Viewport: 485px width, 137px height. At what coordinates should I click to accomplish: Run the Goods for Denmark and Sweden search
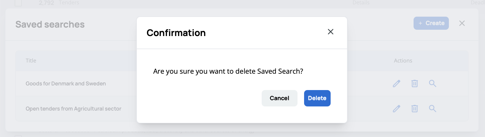pyautogui.click(x=432, y=84)
